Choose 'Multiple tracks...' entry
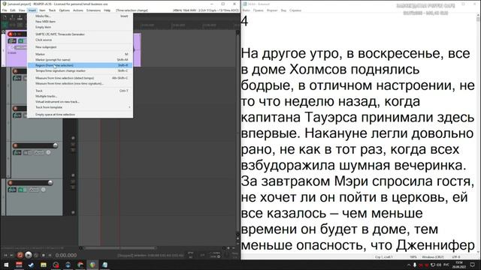 pyautogui.click(x=80, y=96)
